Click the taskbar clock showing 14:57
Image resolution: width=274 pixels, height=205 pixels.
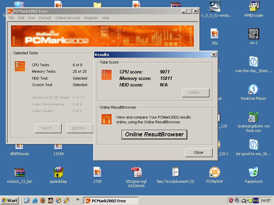point(265,201)
